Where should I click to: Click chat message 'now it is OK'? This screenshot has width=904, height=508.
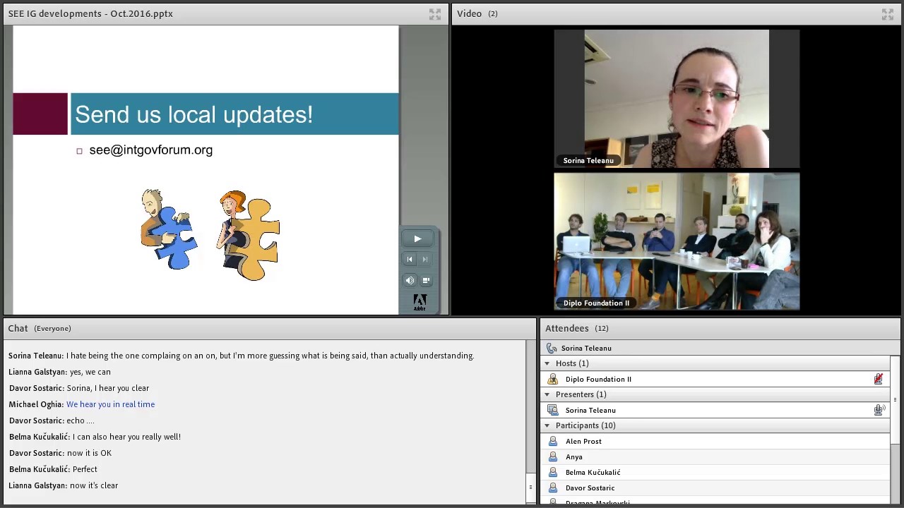89,453
